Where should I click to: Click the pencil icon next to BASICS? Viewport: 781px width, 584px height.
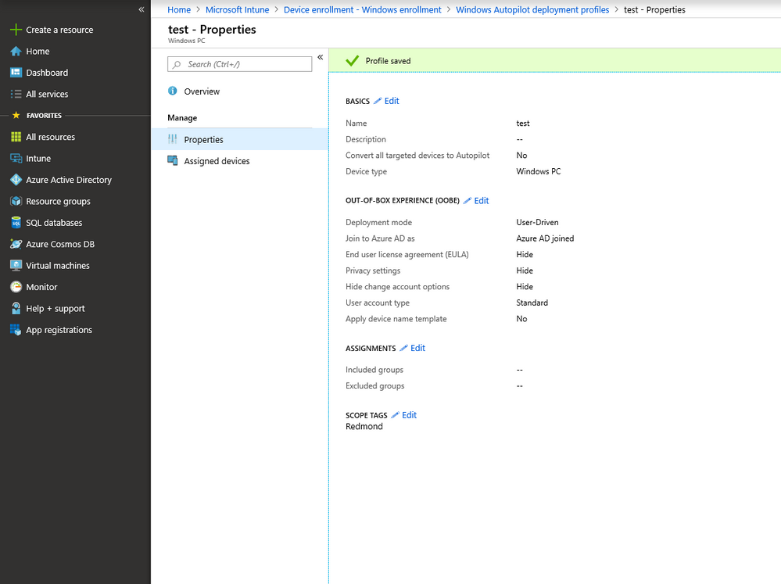pos(378,101)
